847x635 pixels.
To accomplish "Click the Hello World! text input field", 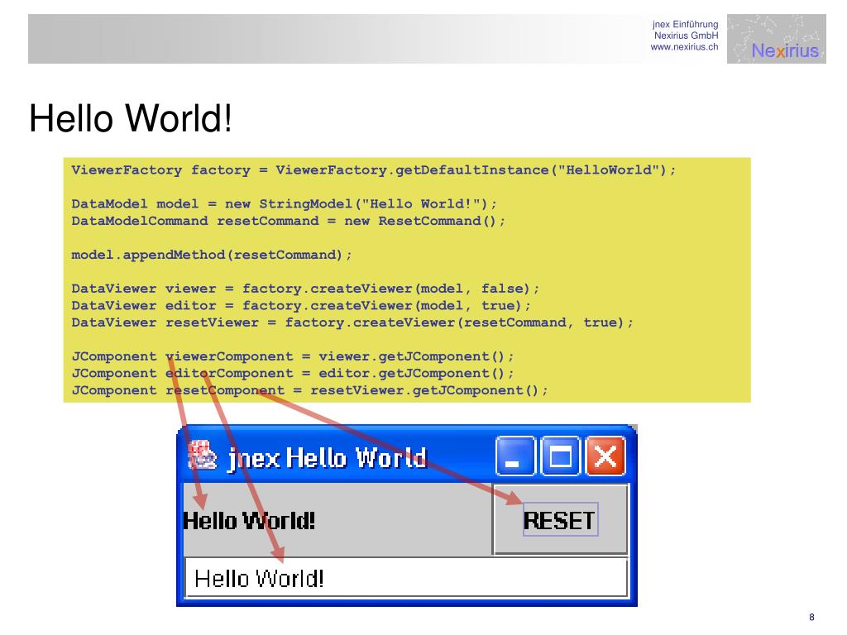I will [406, 578].
